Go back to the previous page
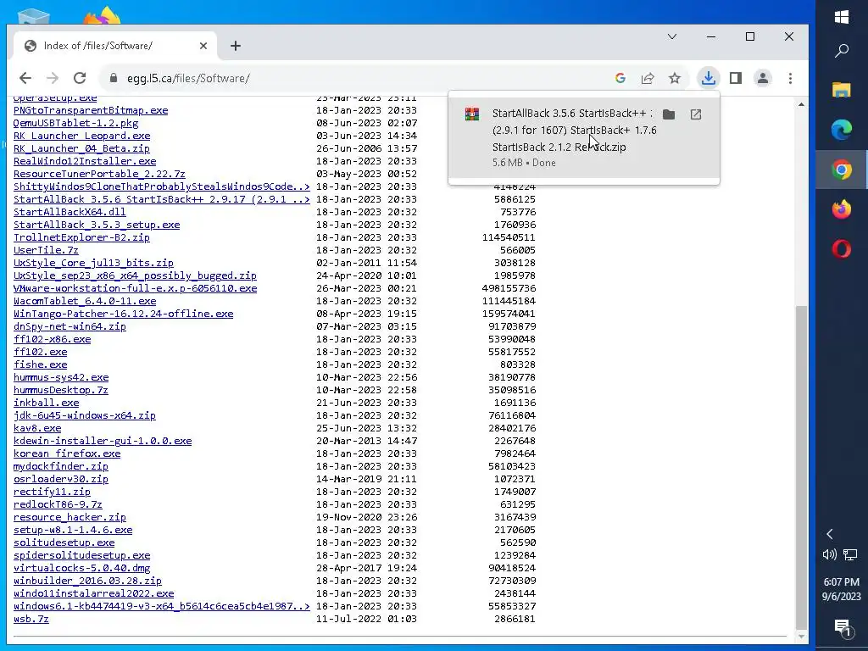The height and width of the screenshot is (651, 868). click(25, 78)
